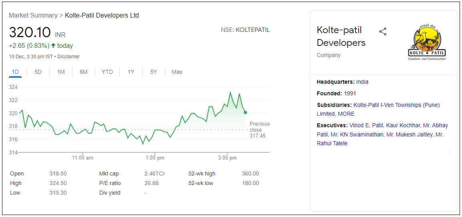Switch to the 5D chart range

tap(38, 72)
